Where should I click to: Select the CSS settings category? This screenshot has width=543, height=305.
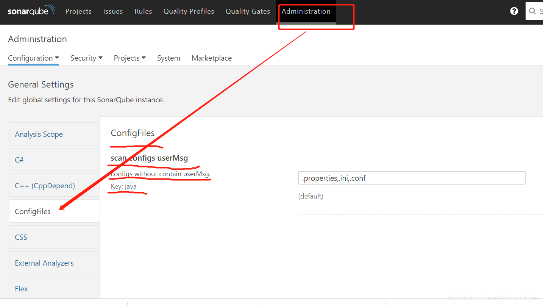pos(54,237)
